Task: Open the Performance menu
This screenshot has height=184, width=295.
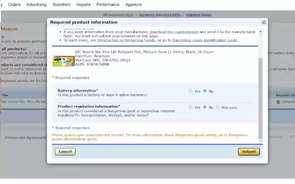Action: [x=108, y=5]
